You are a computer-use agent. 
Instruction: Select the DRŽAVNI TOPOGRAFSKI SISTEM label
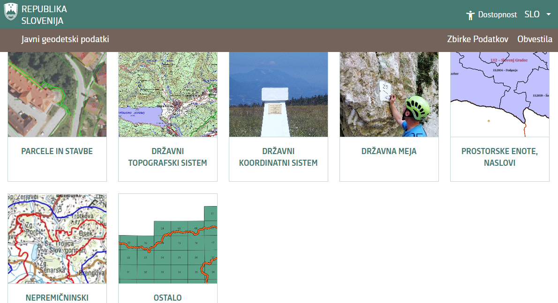click(168, 157)
